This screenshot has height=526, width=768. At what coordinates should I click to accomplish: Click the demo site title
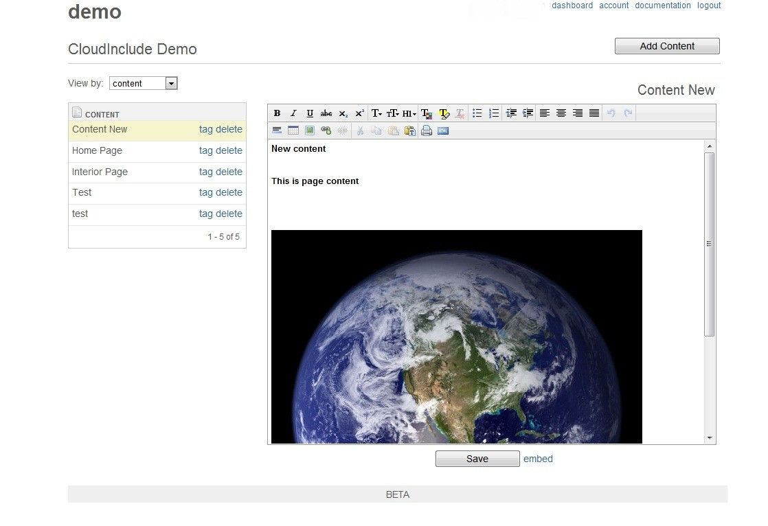click(95, 11)
